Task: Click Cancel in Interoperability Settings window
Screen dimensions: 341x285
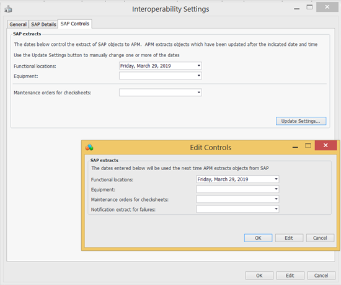Action: tap(321, 276)
